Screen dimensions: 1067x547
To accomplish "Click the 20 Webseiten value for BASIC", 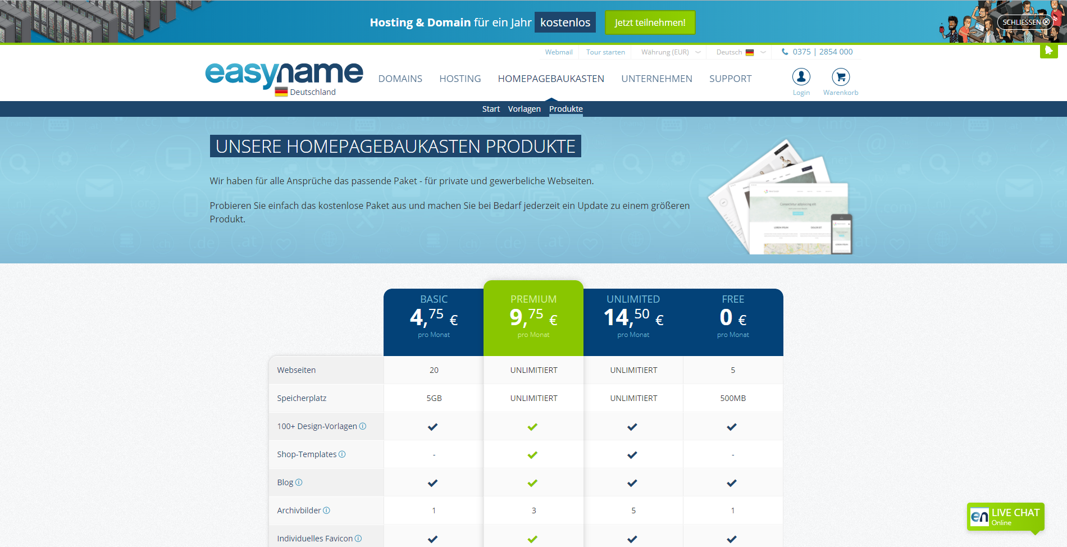I will pyautogui.click(x=434, y=370).
